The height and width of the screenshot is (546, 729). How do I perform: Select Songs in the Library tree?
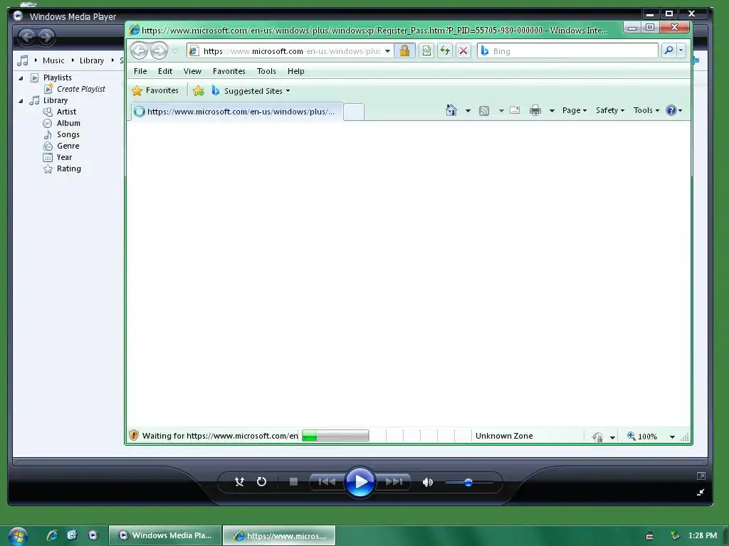61,134
